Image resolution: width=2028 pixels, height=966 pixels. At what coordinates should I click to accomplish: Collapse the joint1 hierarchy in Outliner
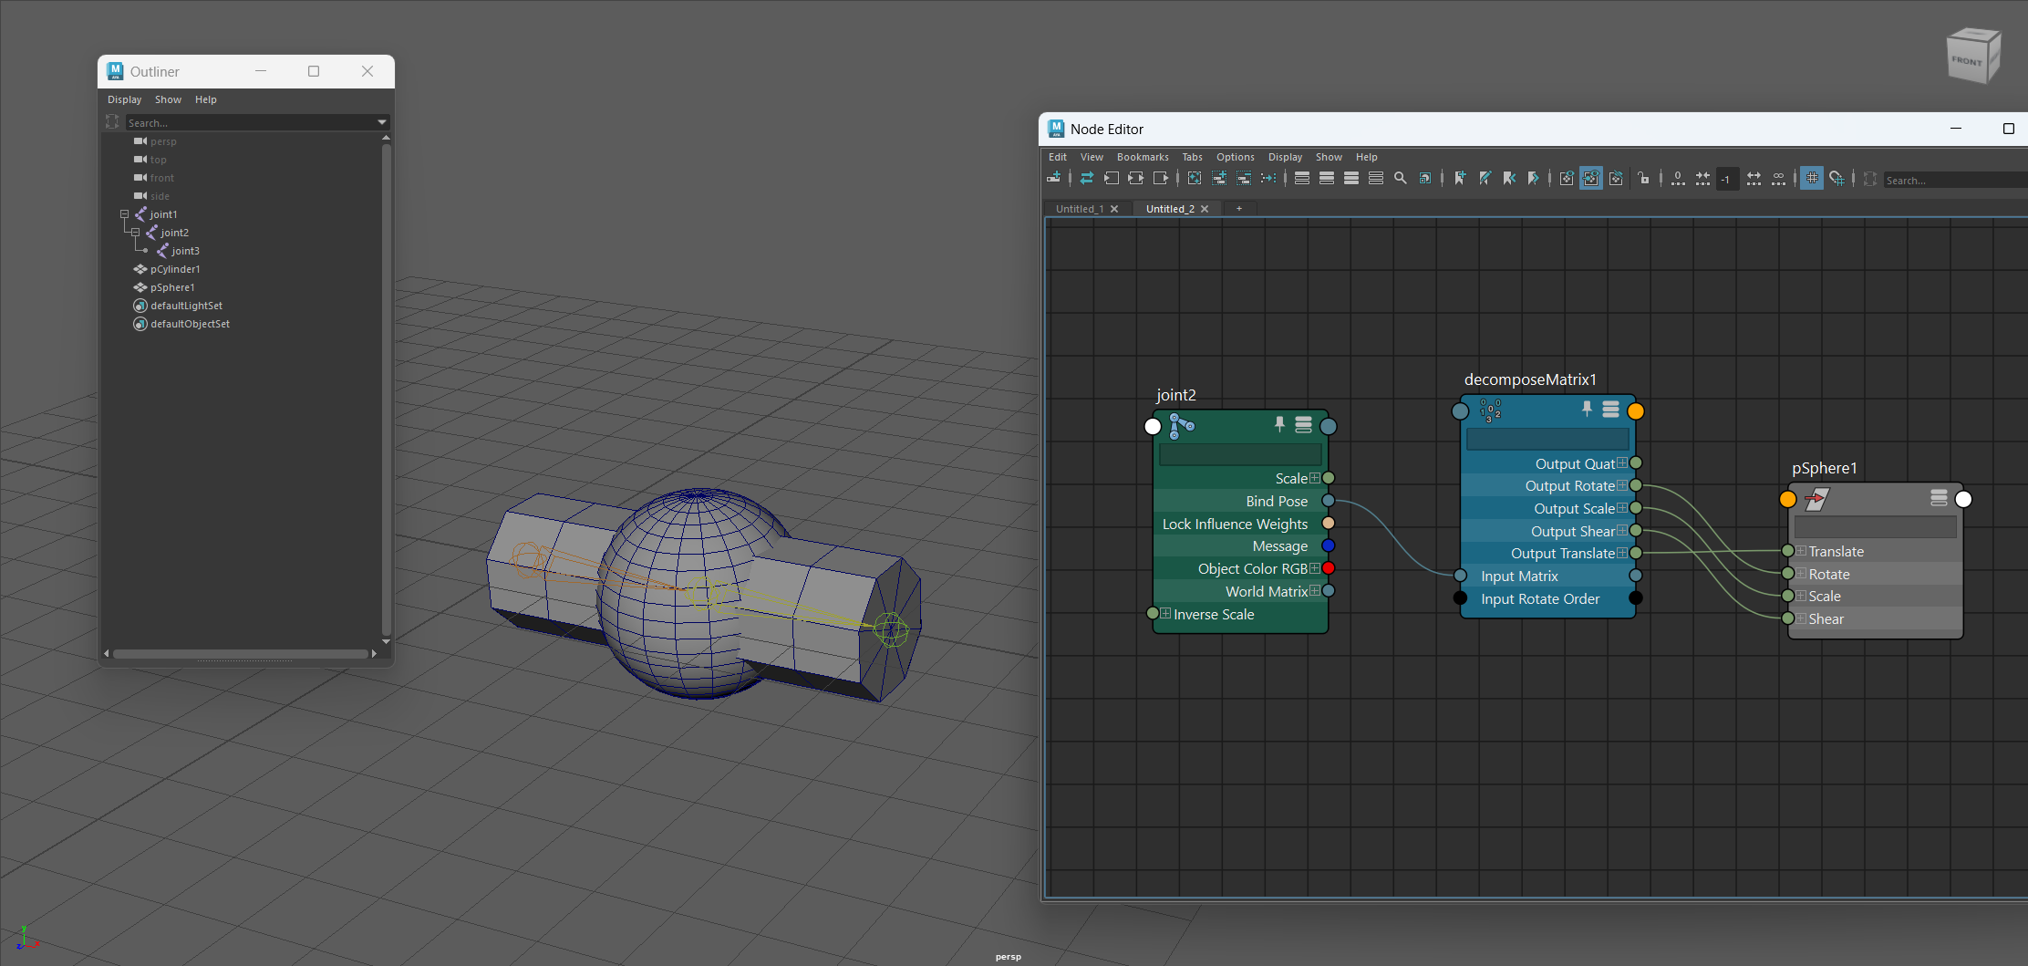click(125, 214)
